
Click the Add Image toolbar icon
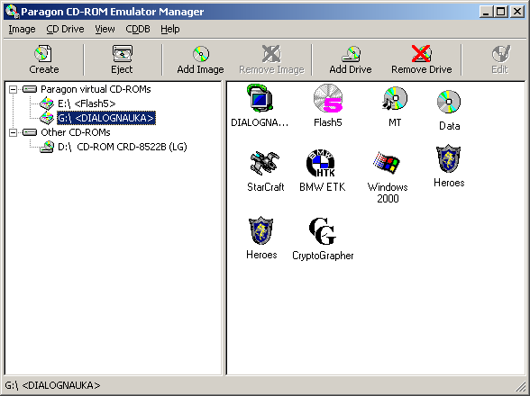[x=200, y=59]
